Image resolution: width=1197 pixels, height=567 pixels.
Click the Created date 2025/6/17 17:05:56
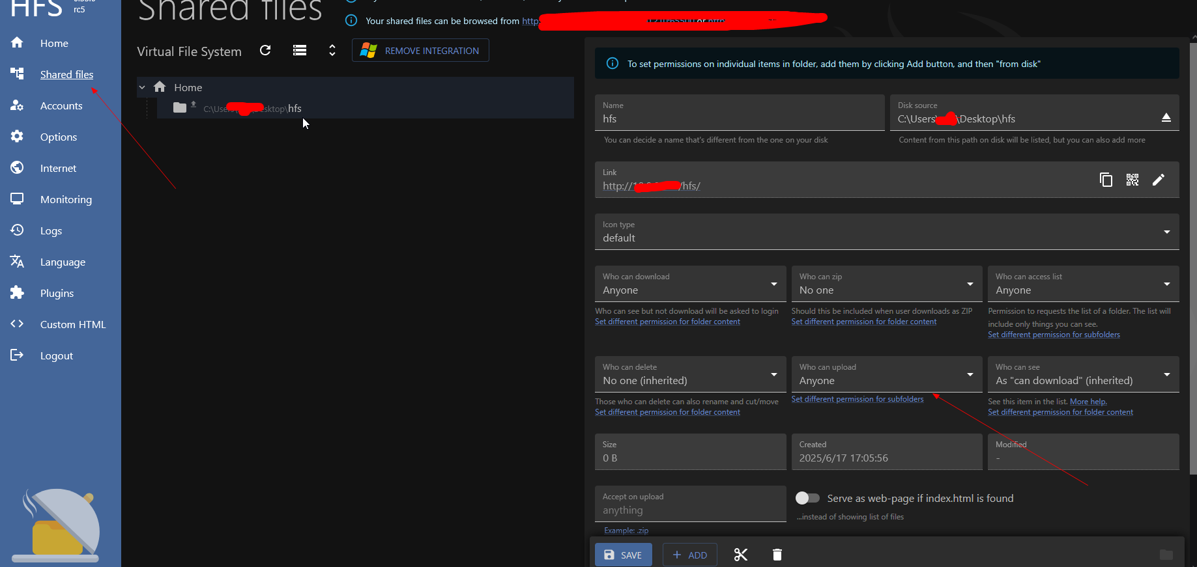pos(844,458)
